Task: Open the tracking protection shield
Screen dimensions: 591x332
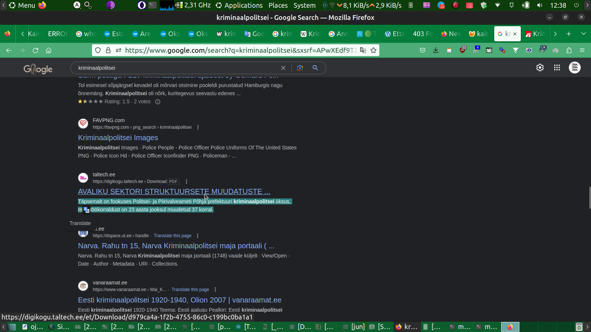Action: click(98, 51)
